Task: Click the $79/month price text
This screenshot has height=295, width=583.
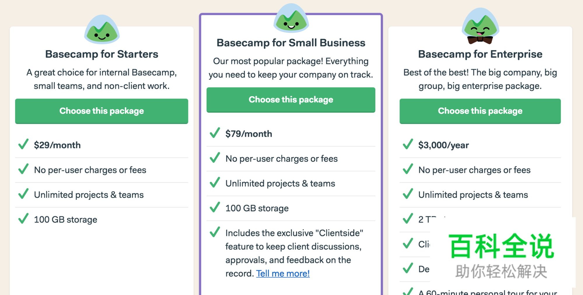Action: (x=248, y=134)
